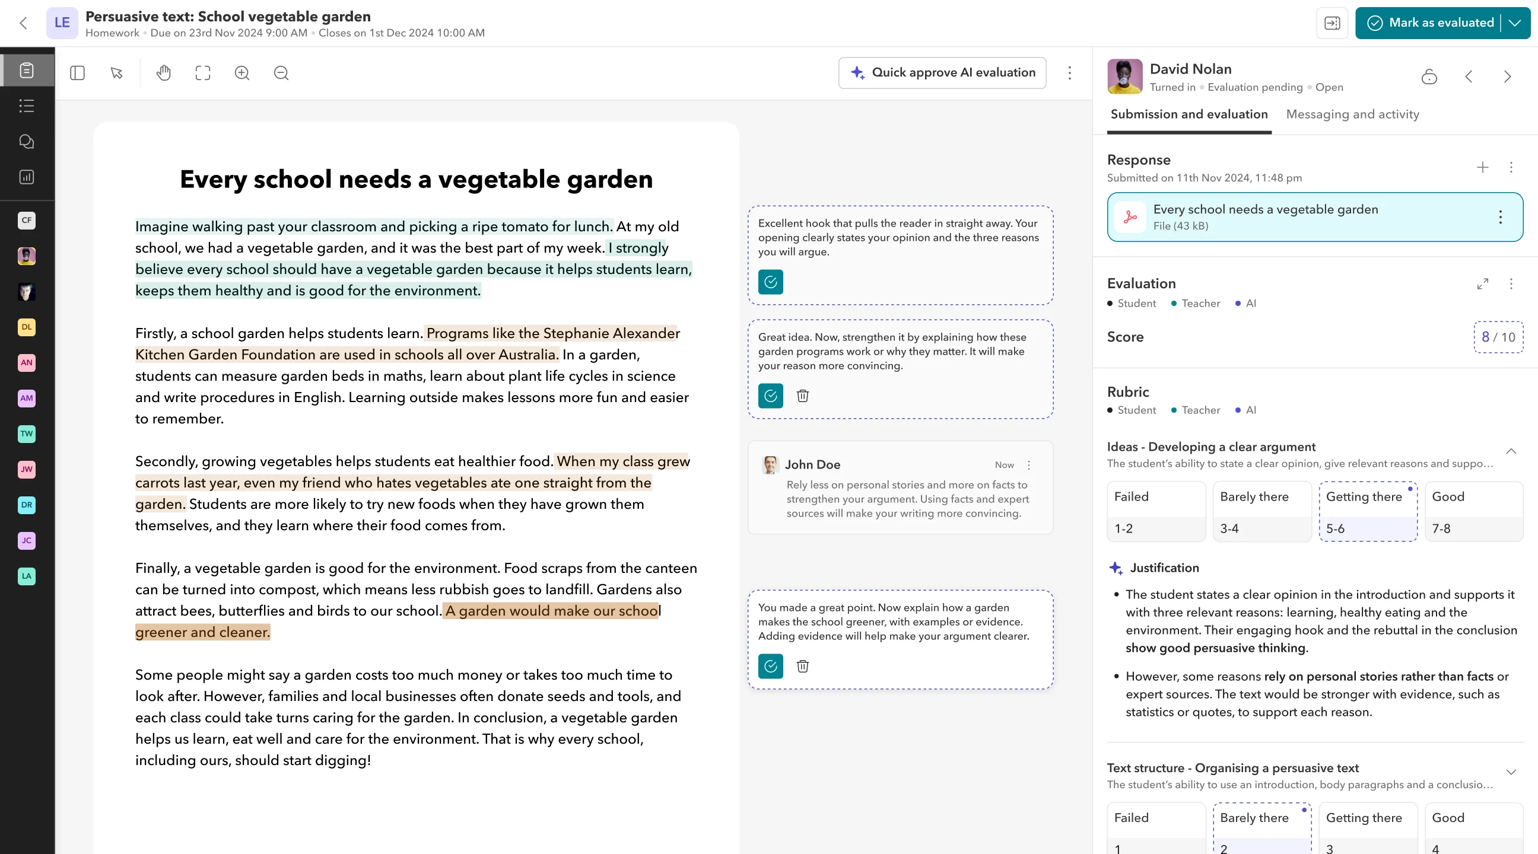This screenshot has height=854, width=1538.
Task: Click the Mark as evaluated button
Action: 1430,23
